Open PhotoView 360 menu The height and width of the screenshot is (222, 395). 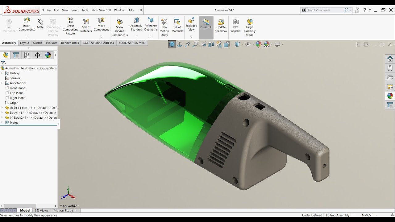point(101,10)
